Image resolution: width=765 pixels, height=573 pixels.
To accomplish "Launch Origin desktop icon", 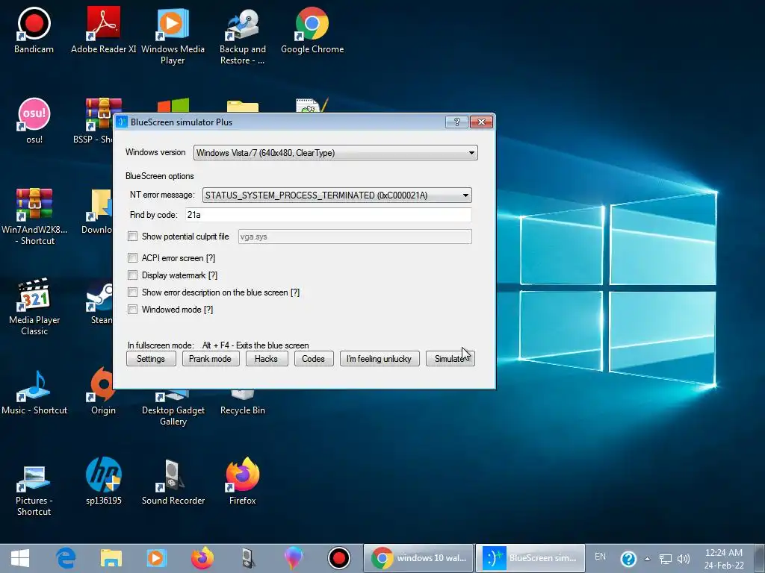I will tap(103, 392).
